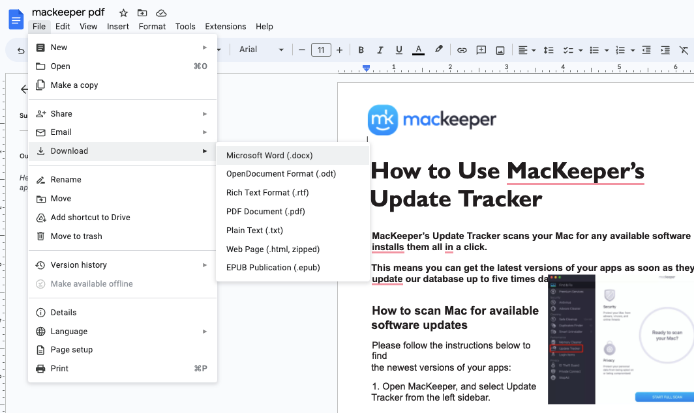
Task: Add a comment from toolbar
Action: pyautogui.click(x=481, y=50)
